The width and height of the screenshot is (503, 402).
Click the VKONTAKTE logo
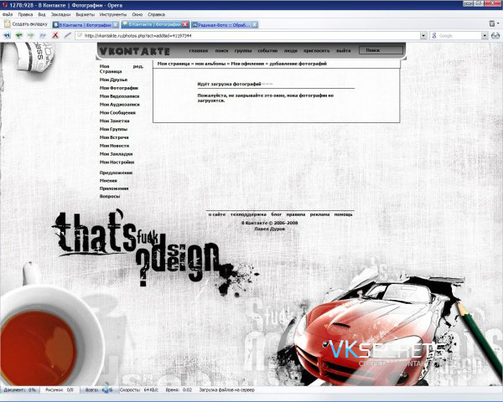click(135, 51)
